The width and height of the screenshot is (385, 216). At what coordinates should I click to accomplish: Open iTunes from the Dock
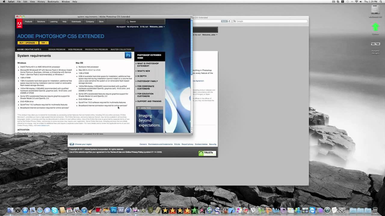click(84, 210)
